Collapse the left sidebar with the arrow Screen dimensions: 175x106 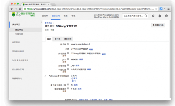(x=41, y=22)
